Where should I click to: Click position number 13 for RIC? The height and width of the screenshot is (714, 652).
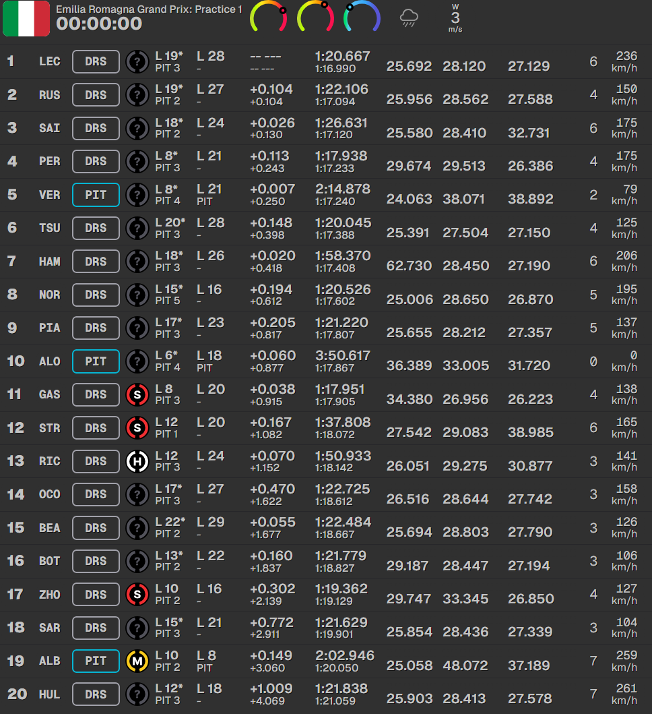tap(15, 461)
